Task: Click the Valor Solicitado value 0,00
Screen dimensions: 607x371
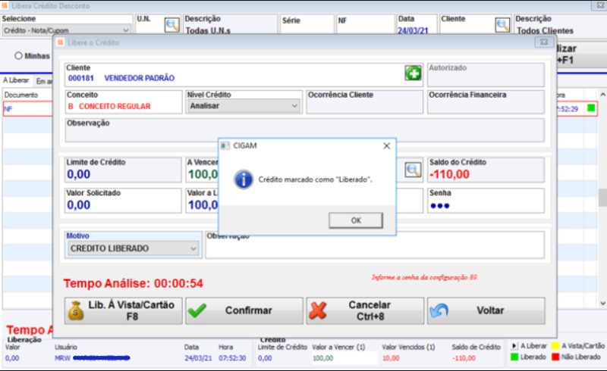Action: 79,205
